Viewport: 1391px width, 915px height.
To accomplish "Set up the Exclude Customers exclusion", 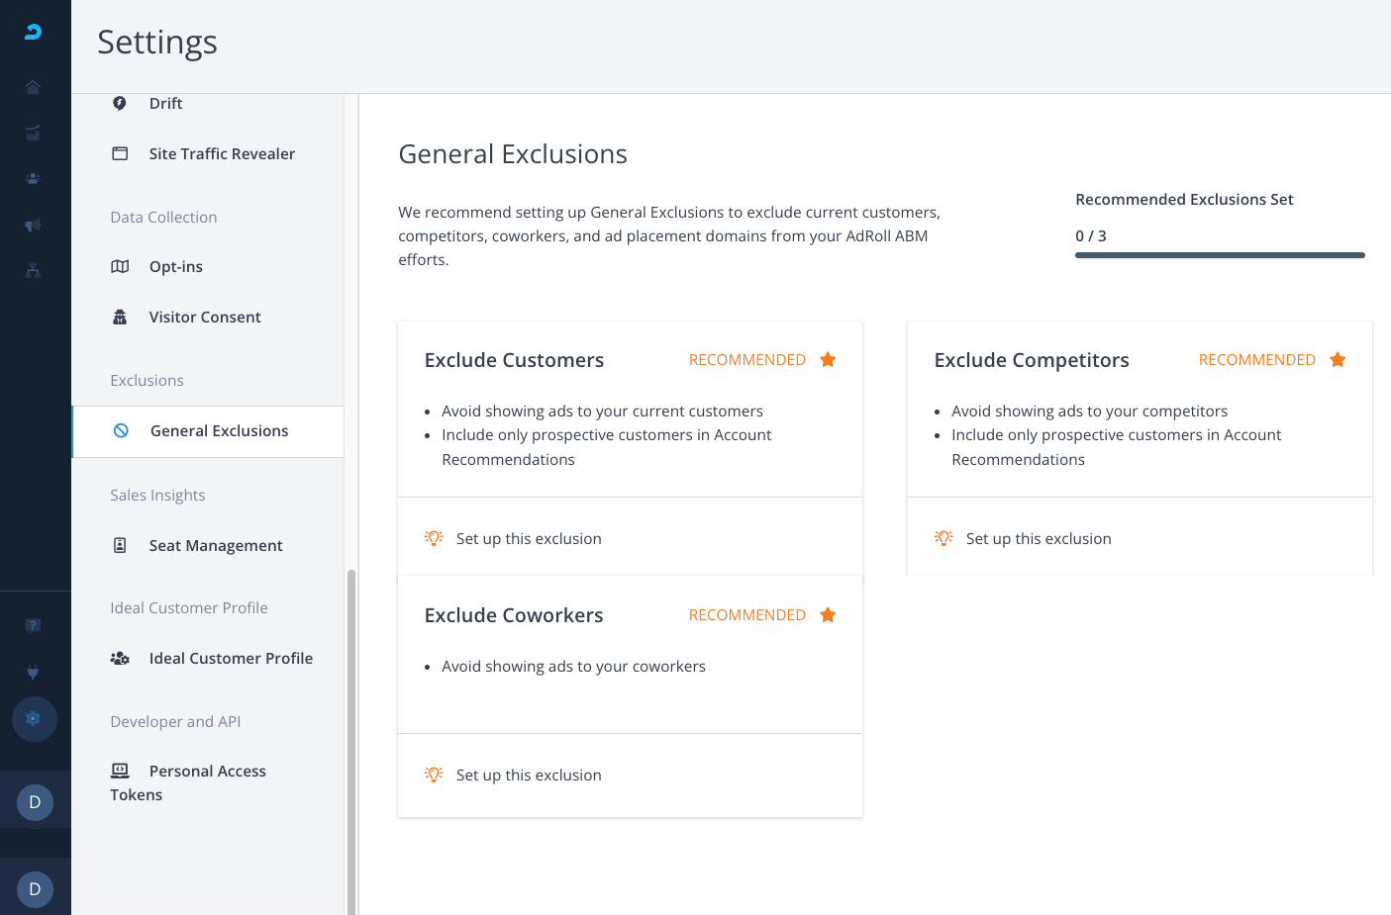I will (528, 539).
